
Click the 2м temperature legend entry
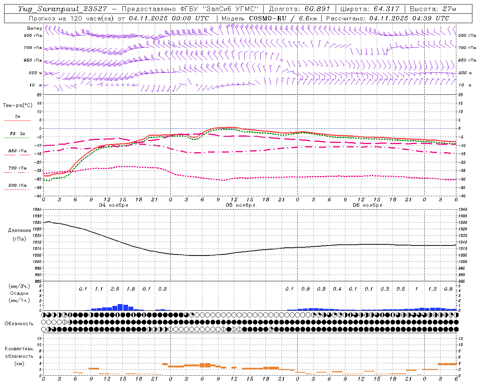click(x=18, y=117)
